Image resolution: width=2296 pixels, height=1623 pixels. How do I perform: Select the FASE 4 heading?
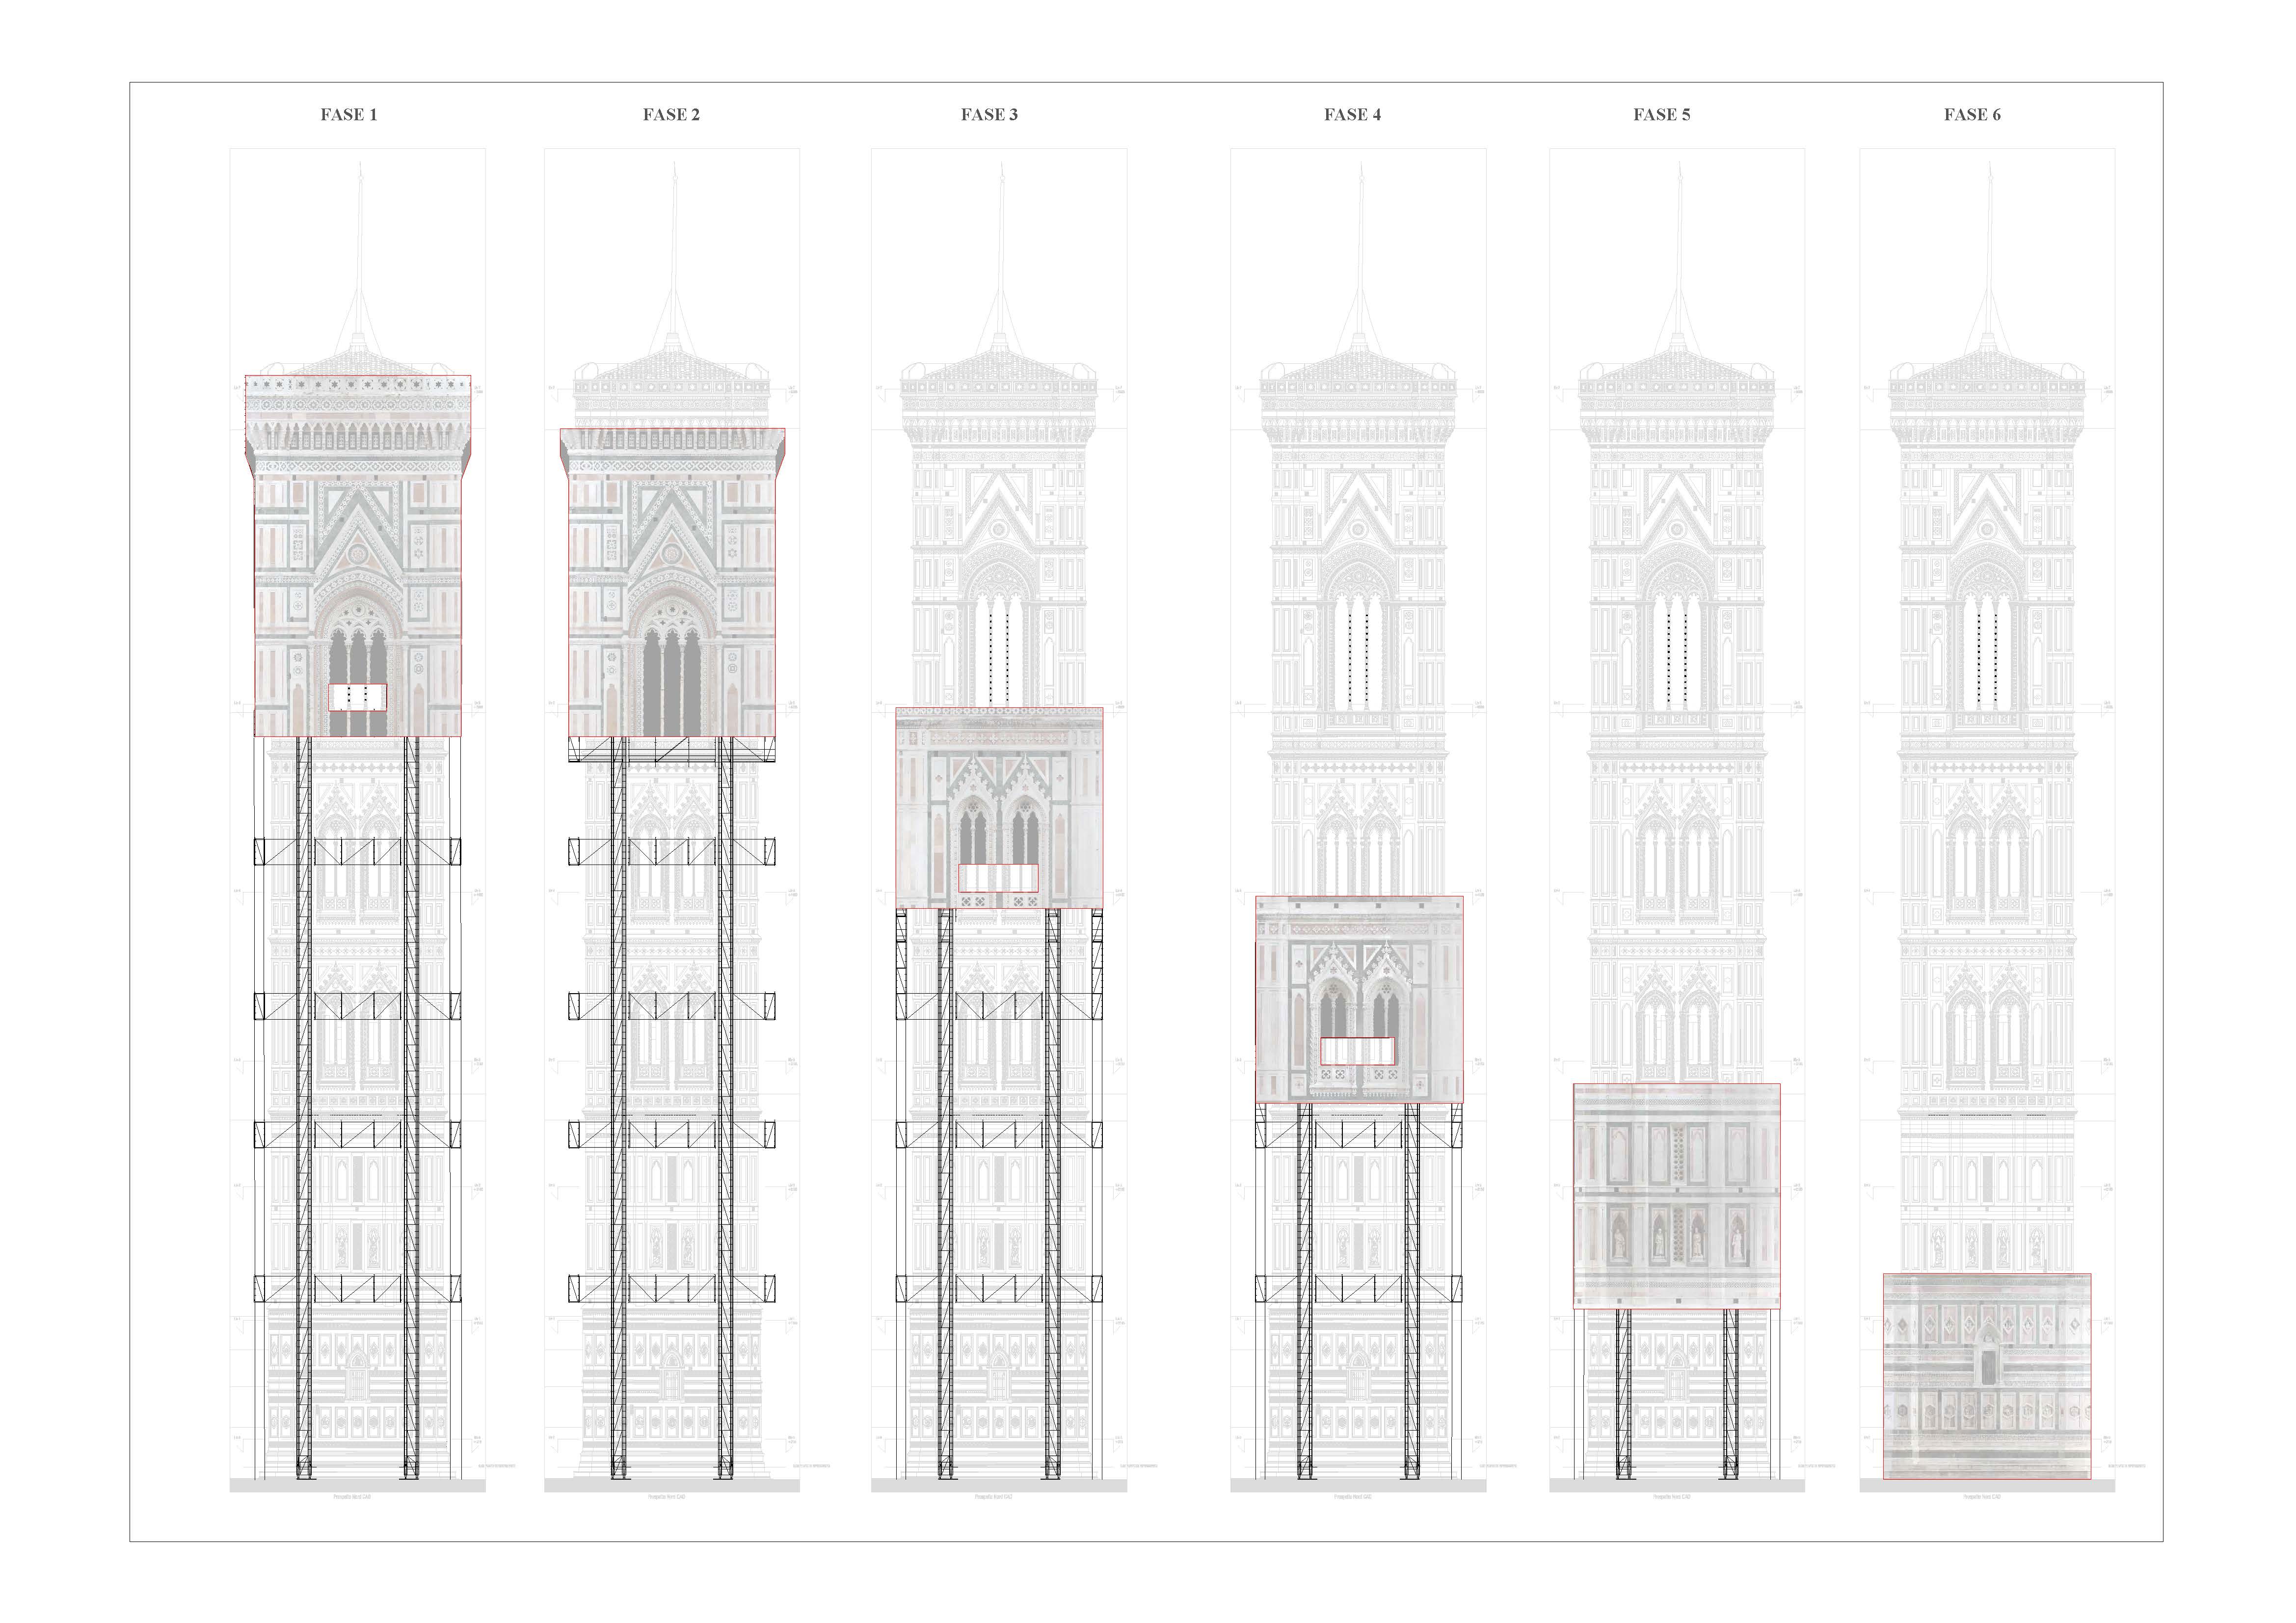point(1352,115)
